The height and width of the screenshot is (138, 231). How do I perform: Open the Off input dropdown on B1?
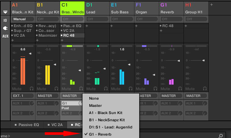47,19
